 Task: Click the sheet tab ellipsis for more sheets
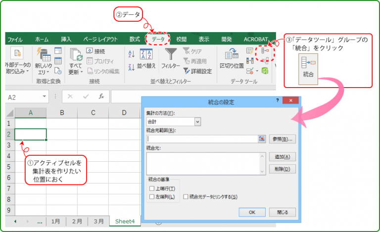pyautogui.click(x=40, y=221)
